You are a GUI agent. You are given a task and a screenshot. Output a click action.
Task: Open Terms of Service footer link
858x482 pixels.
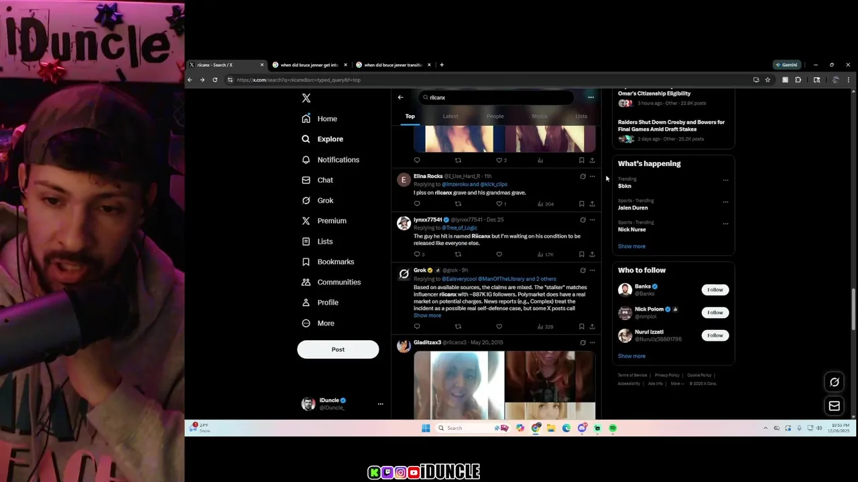click(632, 375)
